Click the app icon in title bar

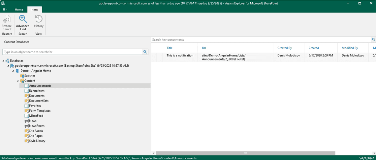point(3,3)
